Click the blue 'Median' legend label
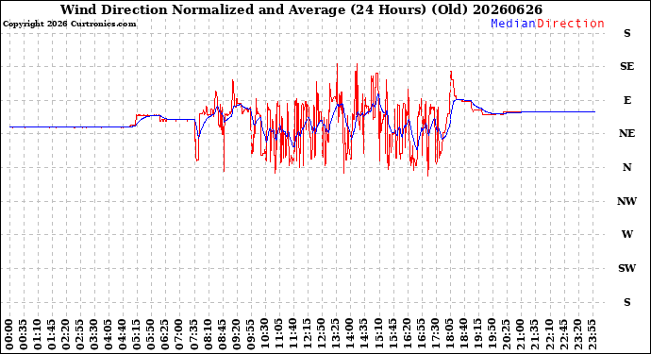 coord(513,24)
